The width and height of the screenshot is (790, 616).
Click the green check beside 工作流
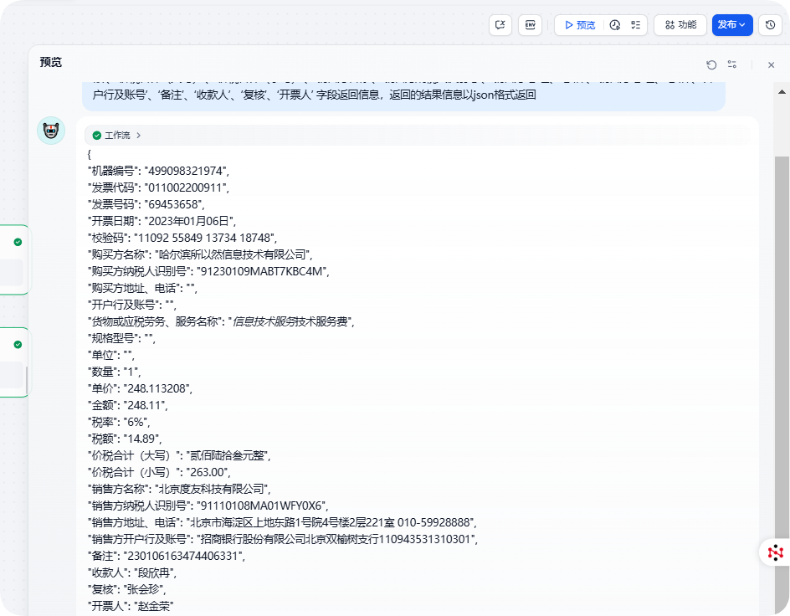(97, 135)
